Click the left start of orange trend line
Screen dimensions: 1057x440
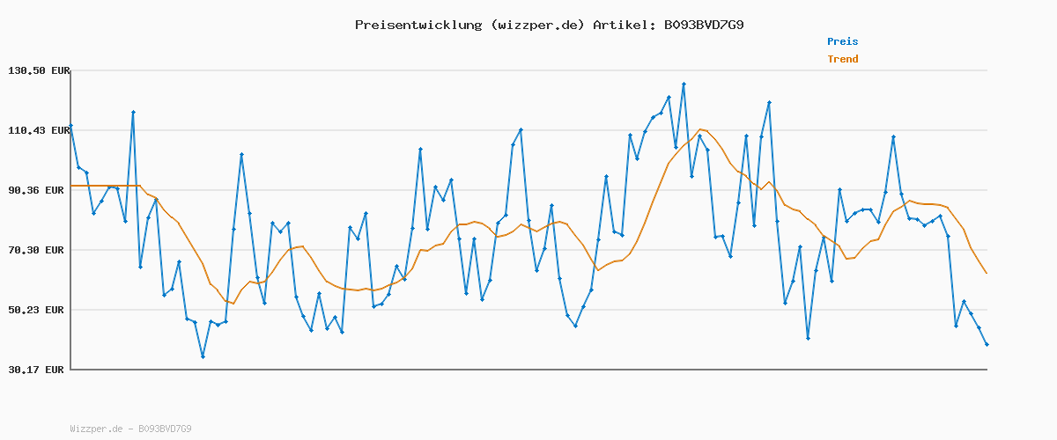click(x=71, y=186)
